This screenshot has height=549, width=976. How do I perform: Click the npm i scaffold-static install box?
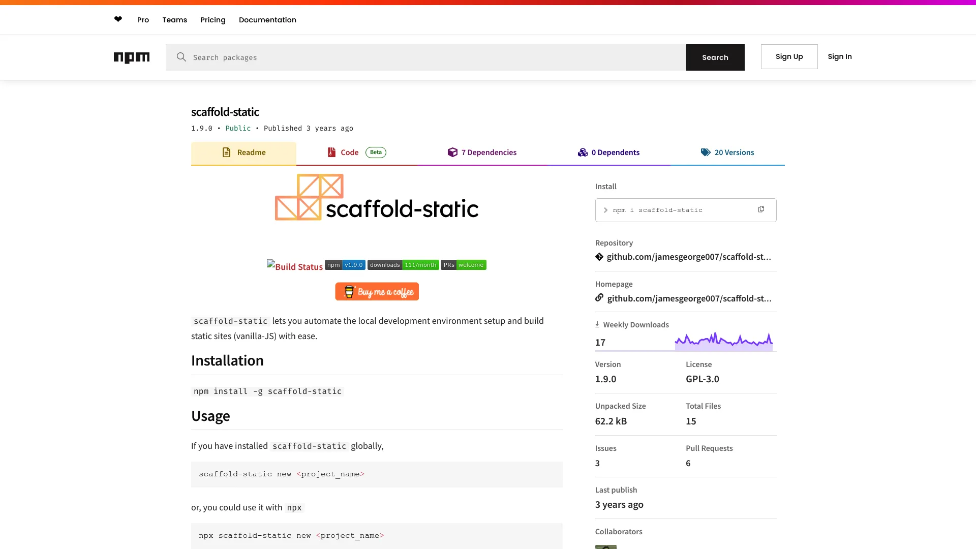tap(686, 210)
